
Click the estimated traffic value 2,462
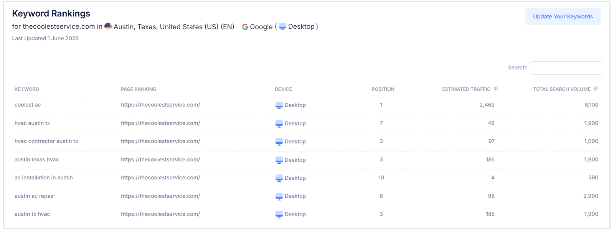tap(487, 105)
